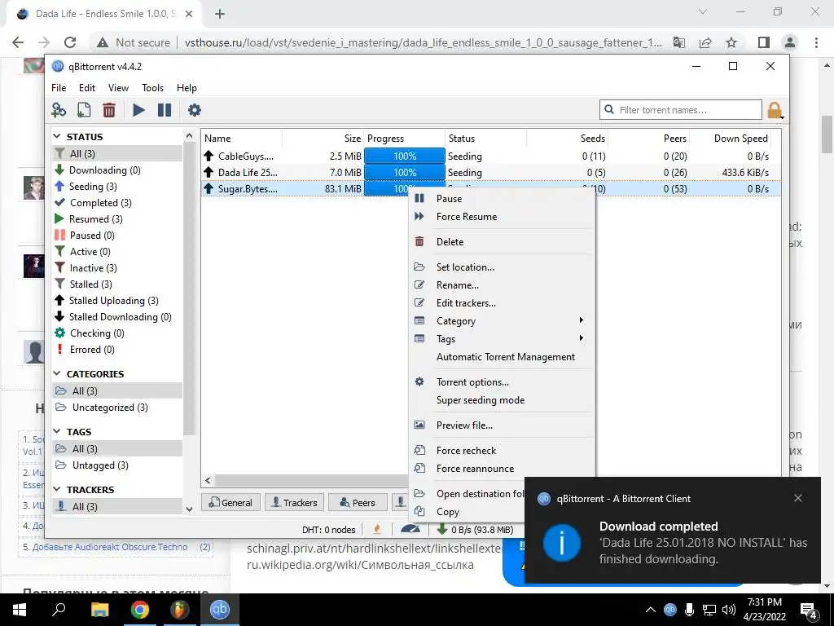Image resolution: width=834 pixels, height=626 pixels.
Task: Add torrent link icon in qBittorrent toolbar
Action: tap(59, 110)
